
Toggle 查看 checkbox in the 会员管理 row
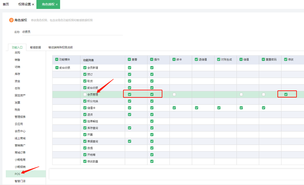pyautogui.click(x=130, y=94)
